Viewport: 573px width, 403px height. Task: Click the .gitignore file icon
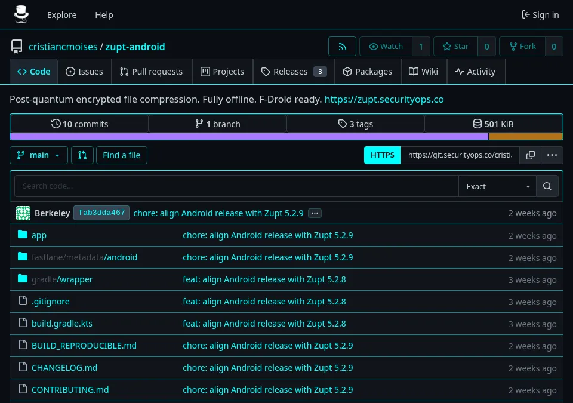pyautogui.click(x=23, y=300)
